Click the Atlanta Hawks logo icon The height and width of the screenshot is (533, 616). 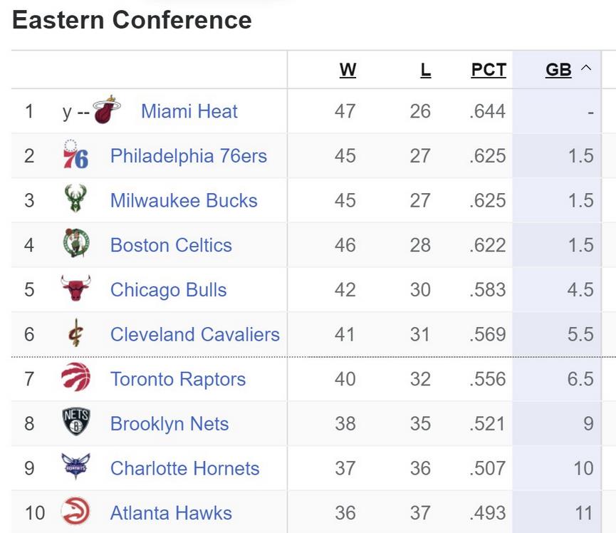pos(75,512)
